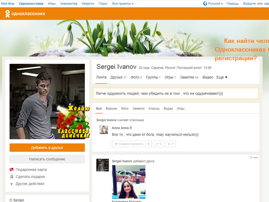Open the added friend's photo thumbnail
Screen dimensions: 269x202
click(x=129, y=182)
